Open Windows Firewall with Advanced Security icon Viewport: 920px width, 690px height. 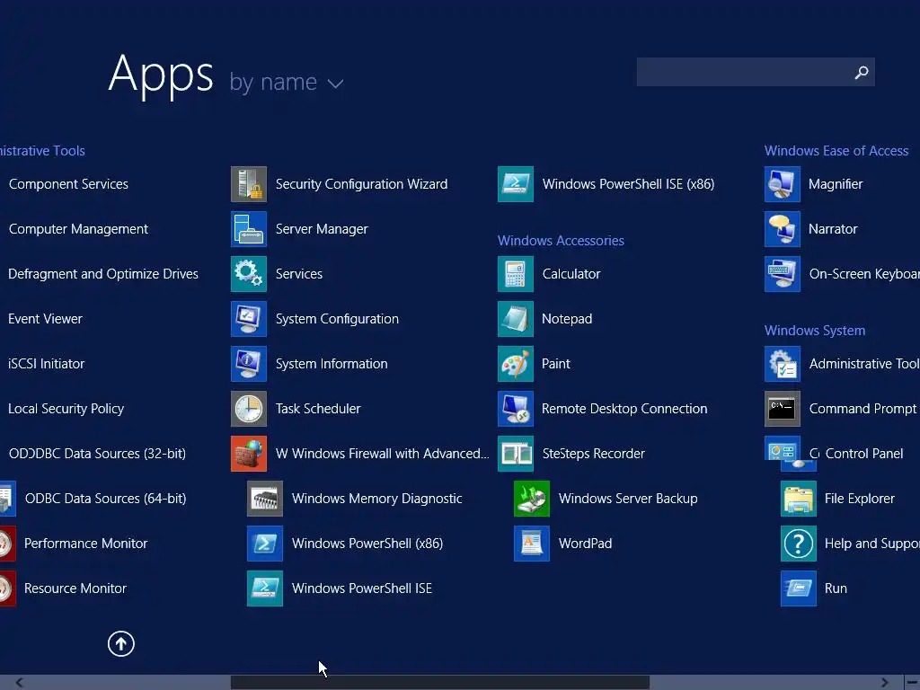point(249,454)
